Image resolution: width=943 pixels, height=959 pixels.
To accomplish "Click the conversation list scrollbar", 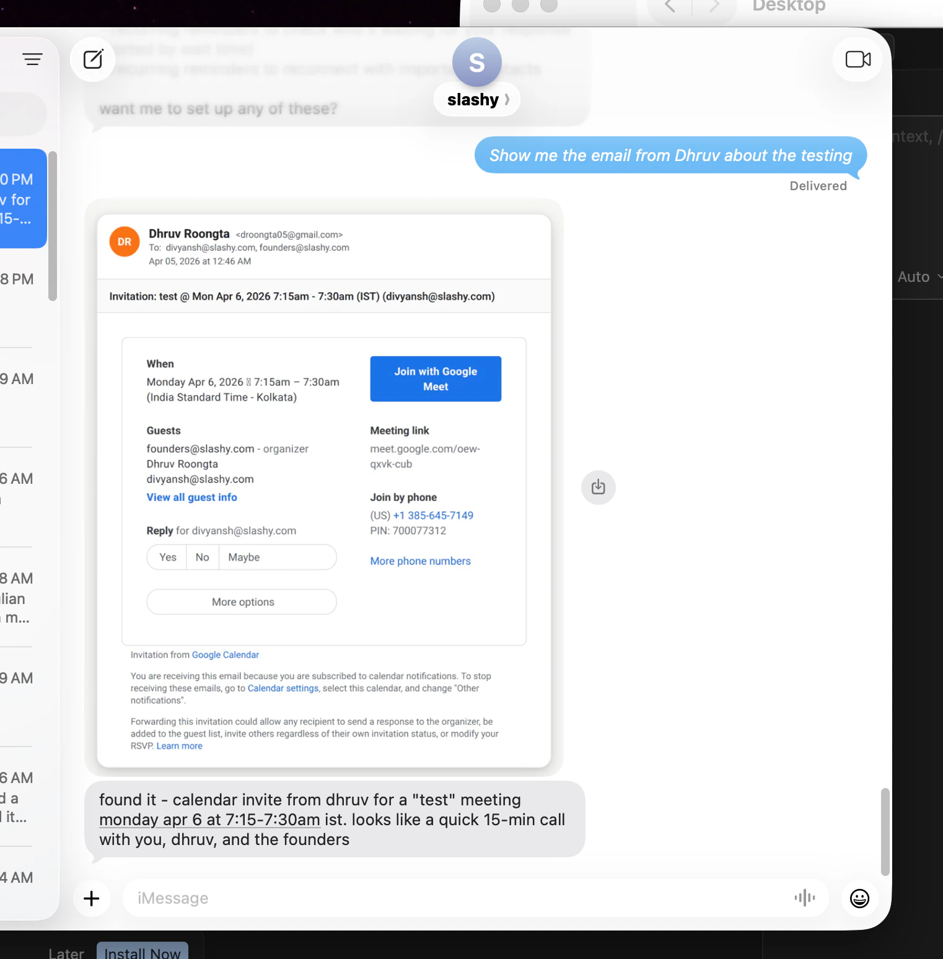I will pos(53,226).
